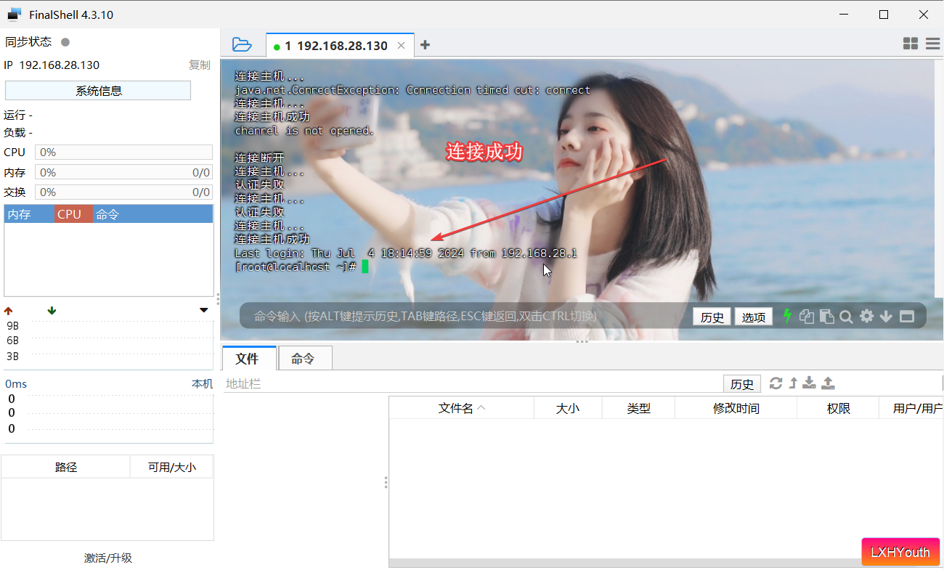Switch to grid view of tabs

click(x=911, y=44)
